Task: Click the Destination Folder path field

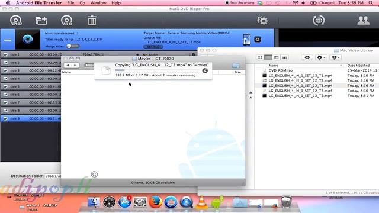Action: (53, 176)
